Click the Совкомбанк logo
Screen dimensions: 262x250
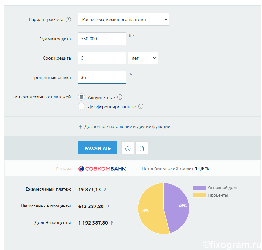pos(102,169)
